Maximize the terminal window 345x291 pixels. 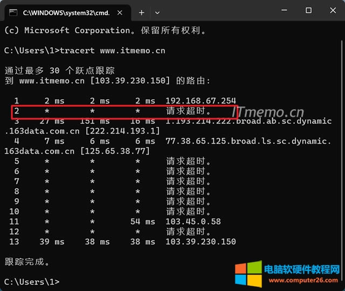tap(308, 11)
